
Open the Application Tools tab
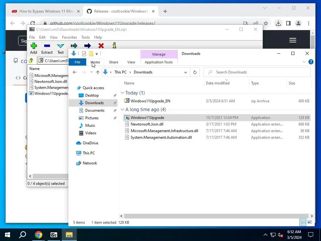pos(159,62)
